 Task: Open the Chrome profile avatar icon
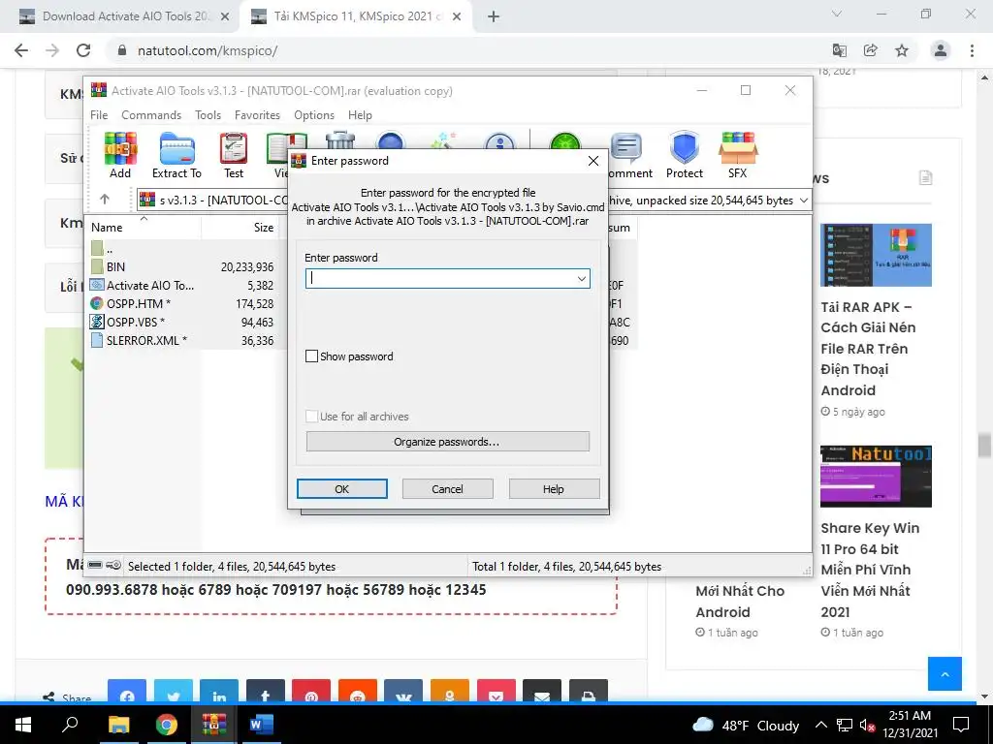click(x=941, y=50)
